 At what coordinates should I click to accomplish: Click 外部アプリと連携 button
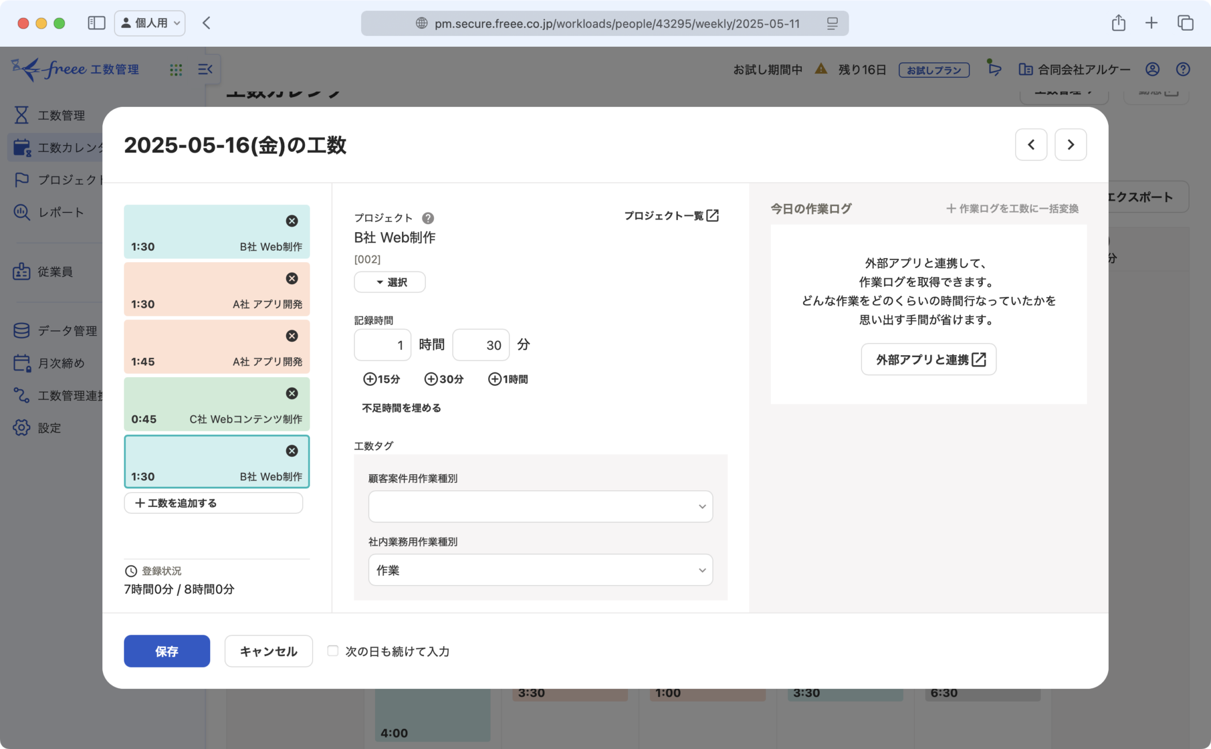(x=928, y=359)
